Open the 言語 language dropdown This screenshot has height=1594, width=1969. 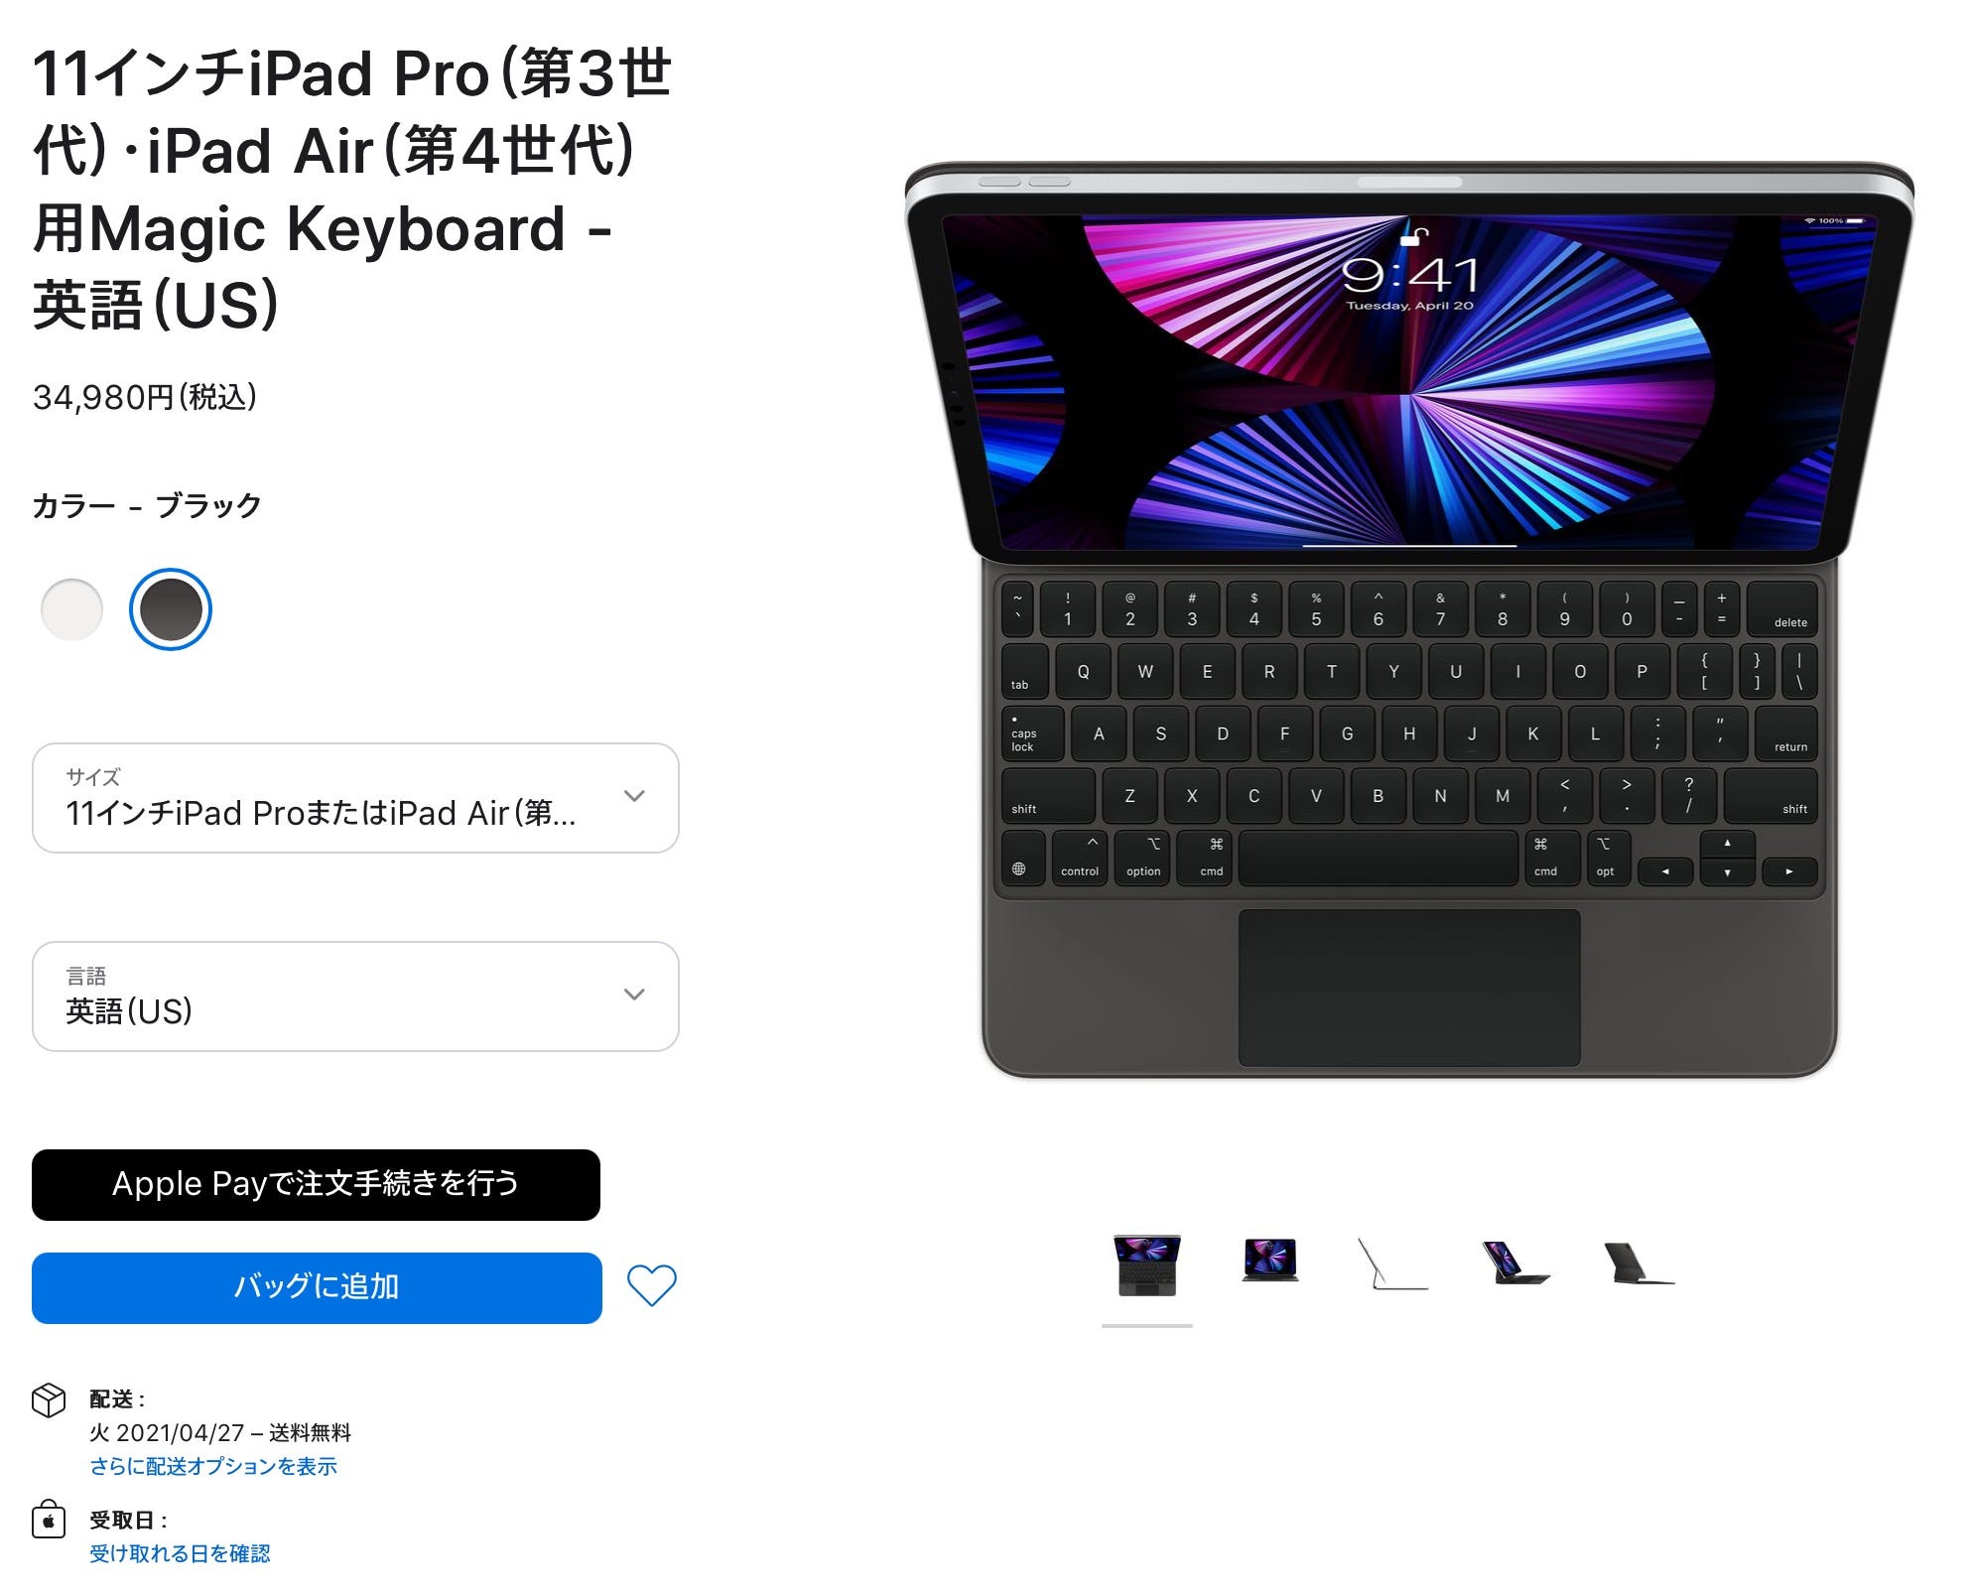tap(355, 996)
